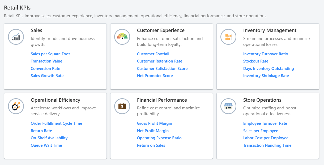The width and height of the screenshot is (324, 165).
Task: Select Order Fulfillment Cycle Time
Action: (56, 123)
